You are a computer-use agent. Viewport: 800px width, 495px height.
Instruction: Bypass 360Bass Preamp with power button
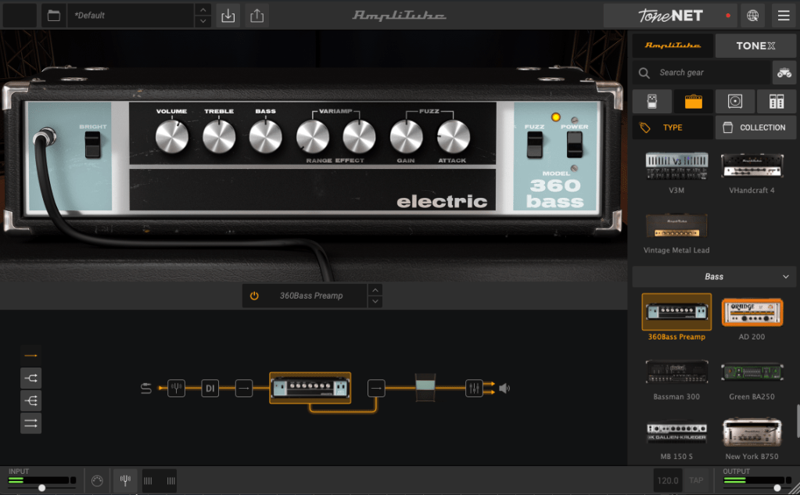254,296
